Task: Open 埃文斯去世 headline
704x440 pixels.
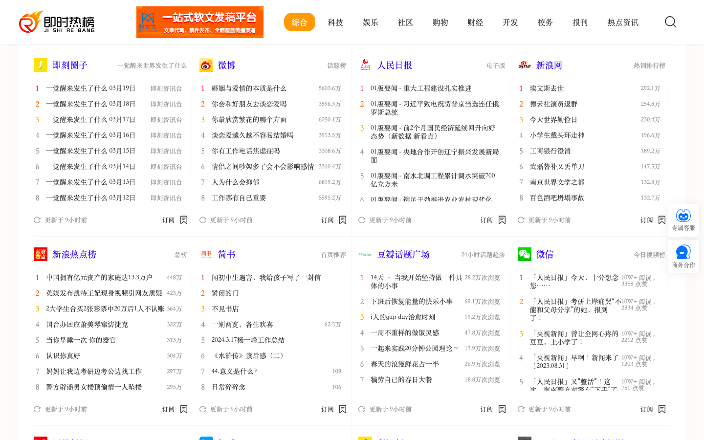Action: click(x=547, y=88)
